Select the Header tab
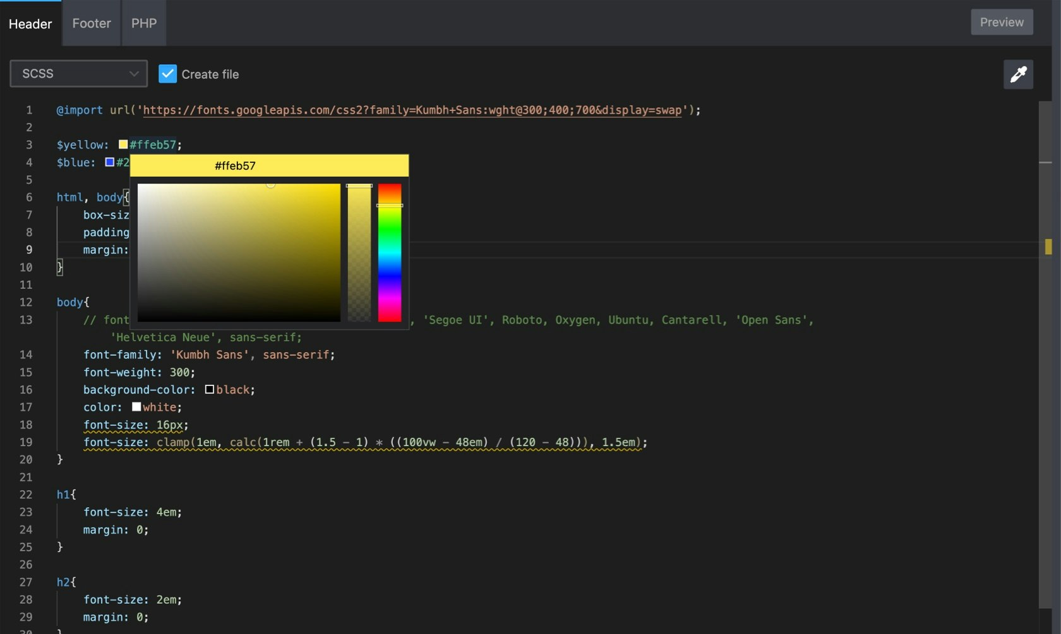This screenshot has height=634, width=1061. pos(30,24)
